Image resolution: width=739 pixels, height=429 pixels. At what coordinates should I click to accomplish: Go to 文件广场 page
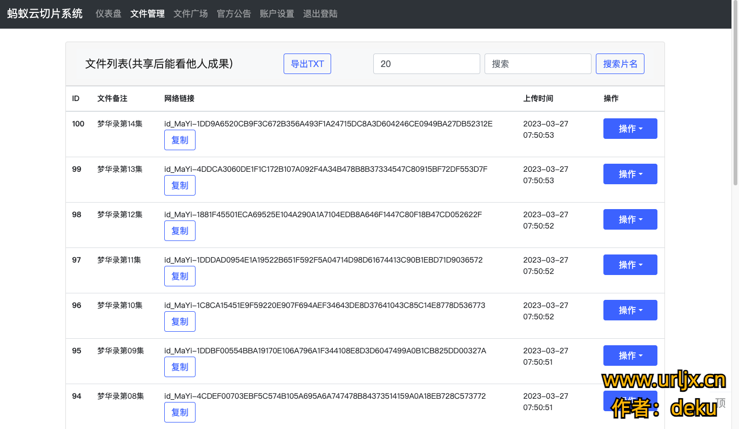click(191, 14)
